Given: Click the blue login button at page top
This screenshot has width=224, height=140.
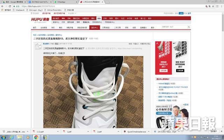Looking at the screenshot, I should tap(181, 13).
